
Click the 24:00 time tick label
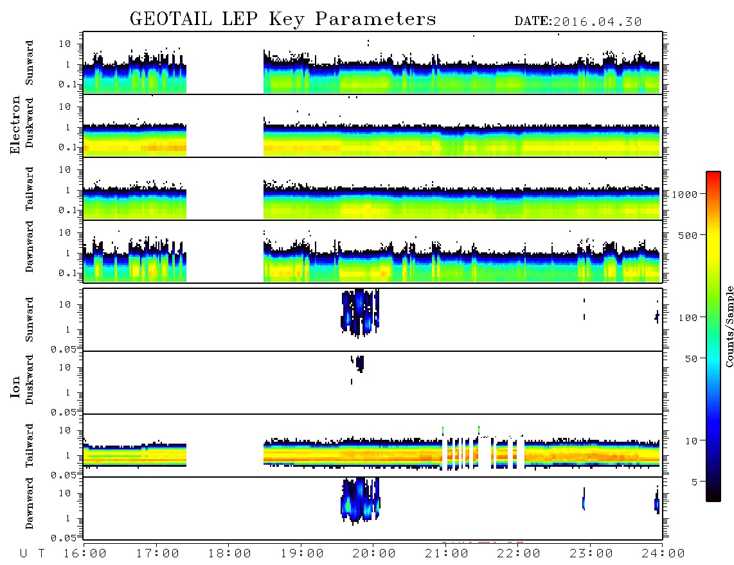coord(663,554)
